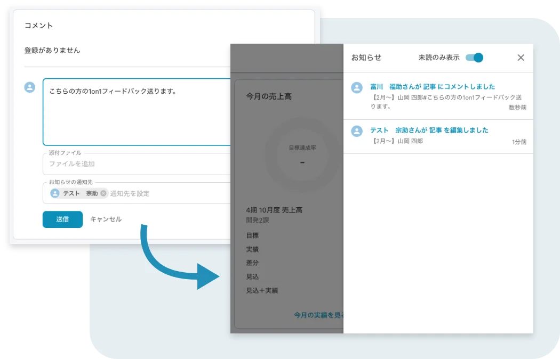Click the 見込＋実績 row label

[x=262, y=290]
